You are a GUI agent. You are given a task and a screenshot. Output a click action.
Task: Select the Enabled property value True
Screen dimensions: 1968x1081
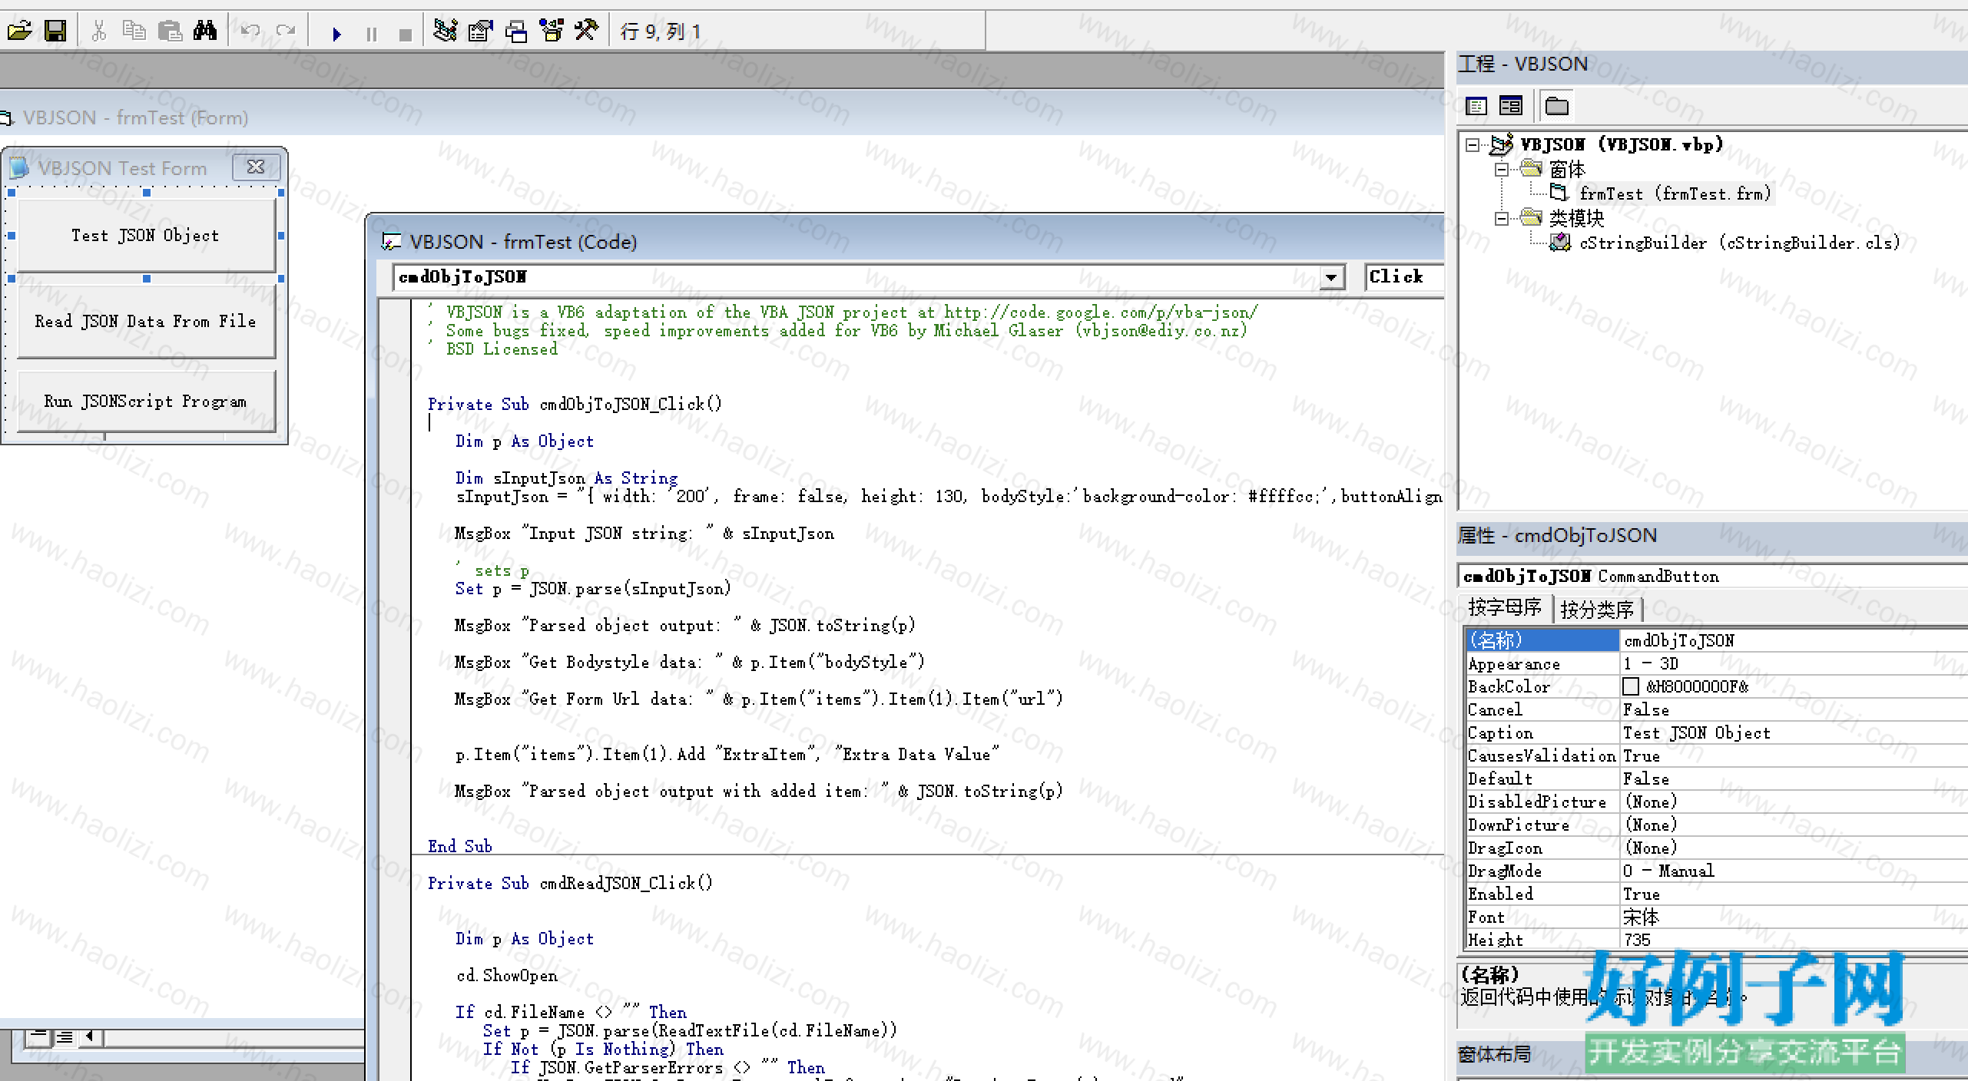tap(1793, 894)
